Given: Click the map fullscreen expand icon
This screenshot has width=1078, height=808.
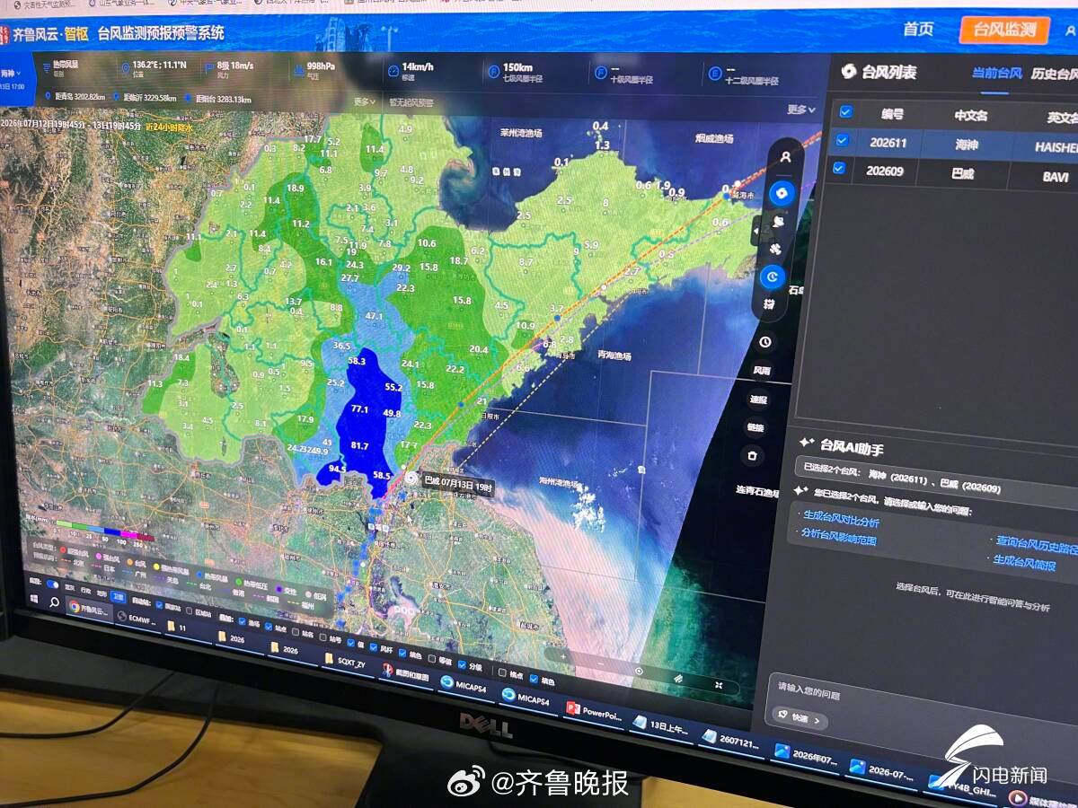Looking at the screenshot, I should click(x=719, y=685).
